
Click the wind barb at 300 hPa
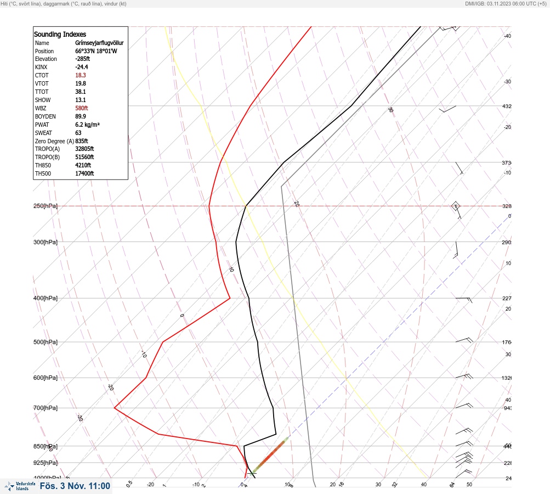(456, 250)
